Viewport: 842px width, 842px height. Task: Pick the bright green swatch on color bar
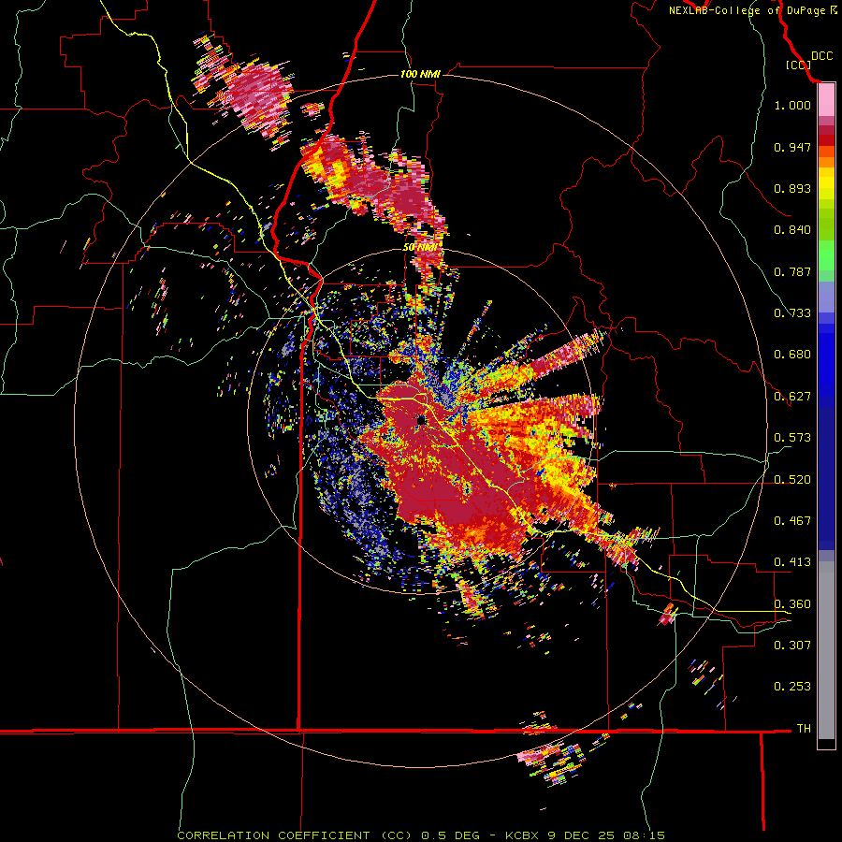coord(826,255)
